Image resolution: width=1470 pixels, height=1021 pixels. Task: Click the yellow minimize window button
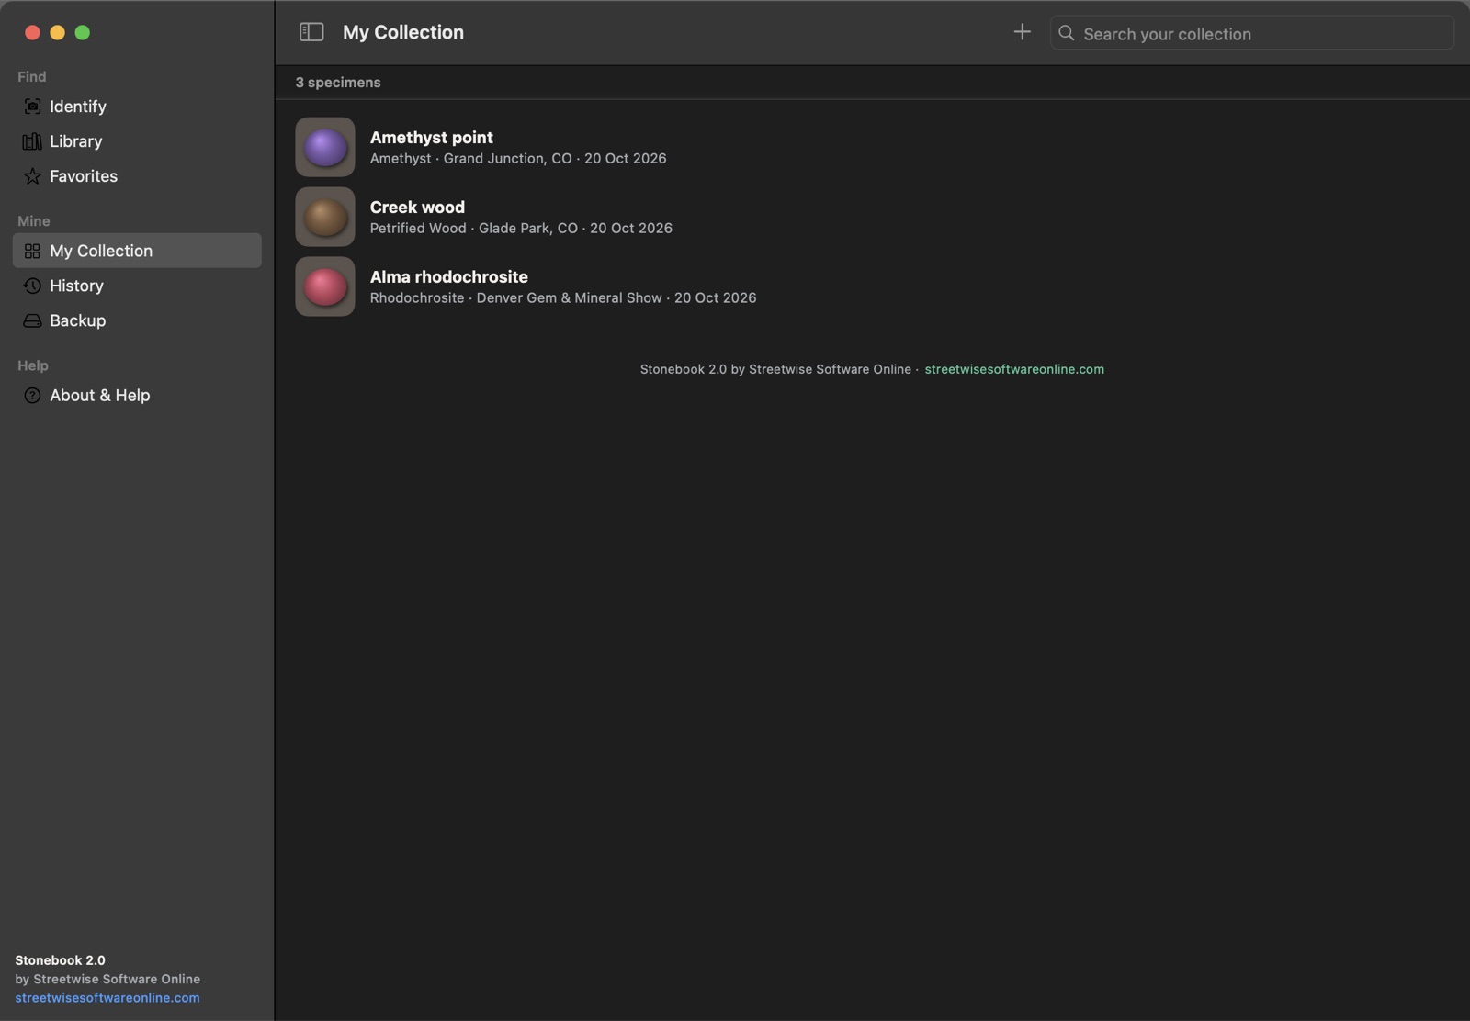[57, 32]
